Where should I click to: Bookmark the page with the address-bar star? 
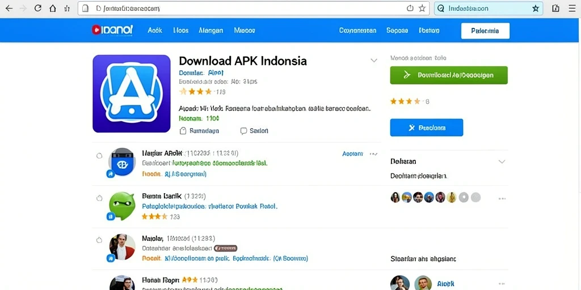(422, 8)
